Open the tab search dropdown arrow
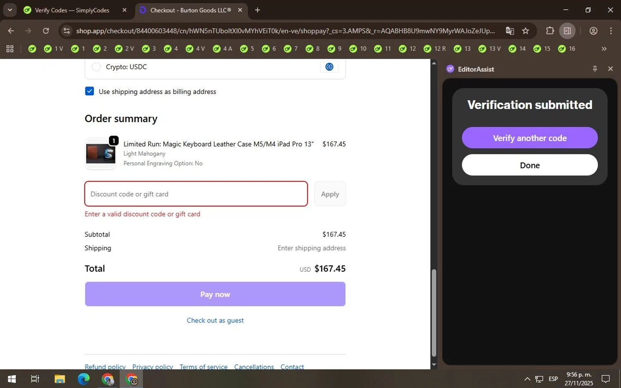 10,10
